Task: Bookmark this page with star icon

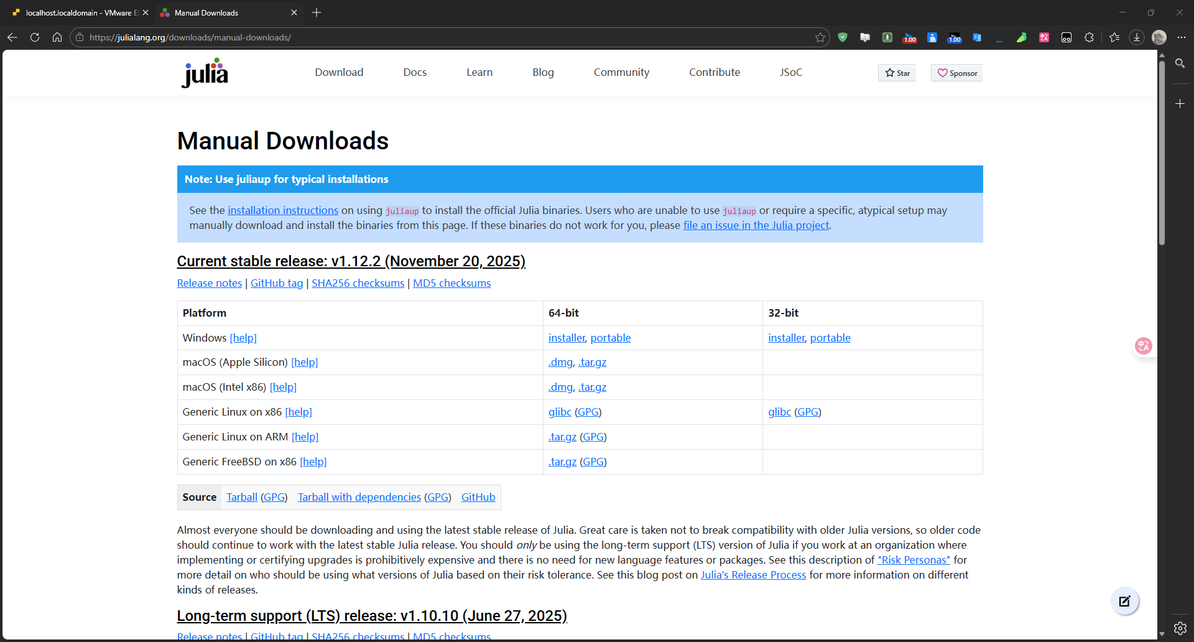Action: pyautogui.click(x=820, y=37)
